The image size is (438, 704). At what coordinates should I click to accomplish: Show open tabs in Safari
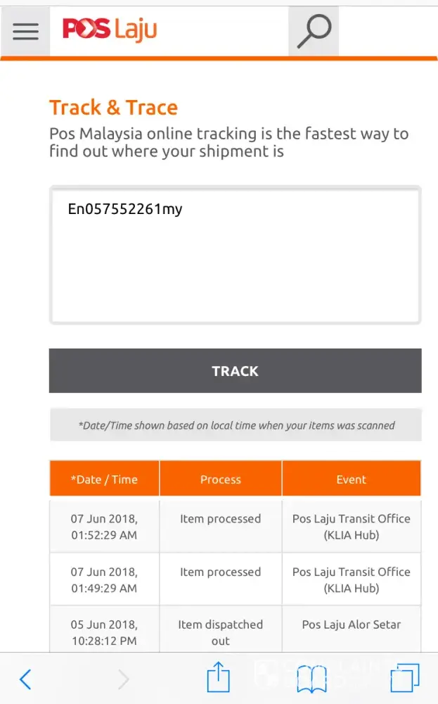pos(405,679)
